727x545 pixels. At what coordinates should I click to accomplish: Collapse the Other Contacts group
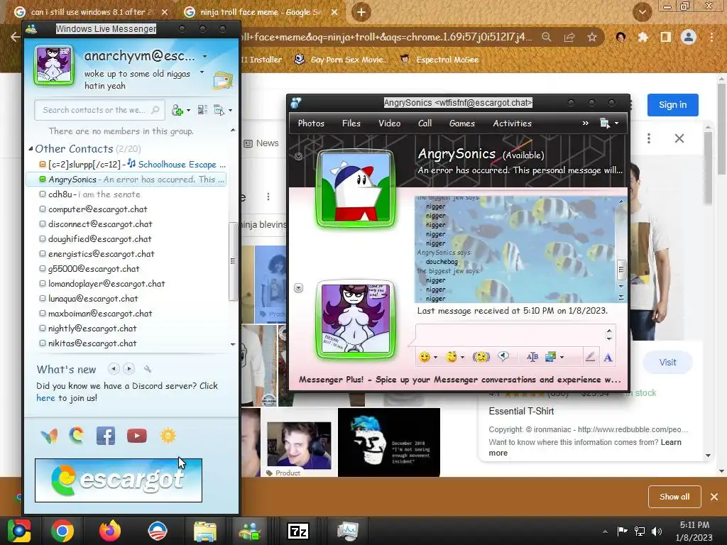(31, 149)
